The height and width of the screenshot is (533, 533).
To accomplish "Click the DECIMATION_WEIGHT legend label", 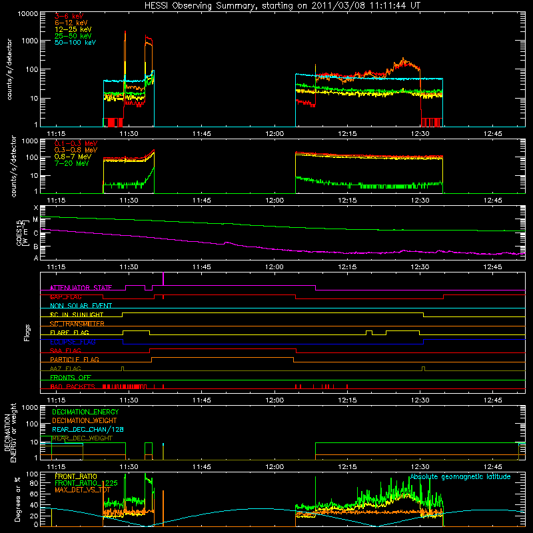I will [85, 420].
